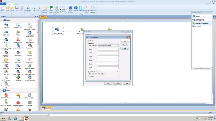
Task: Click the ISA08 input field
Action: pyautogui.click(x=108, y=68)
